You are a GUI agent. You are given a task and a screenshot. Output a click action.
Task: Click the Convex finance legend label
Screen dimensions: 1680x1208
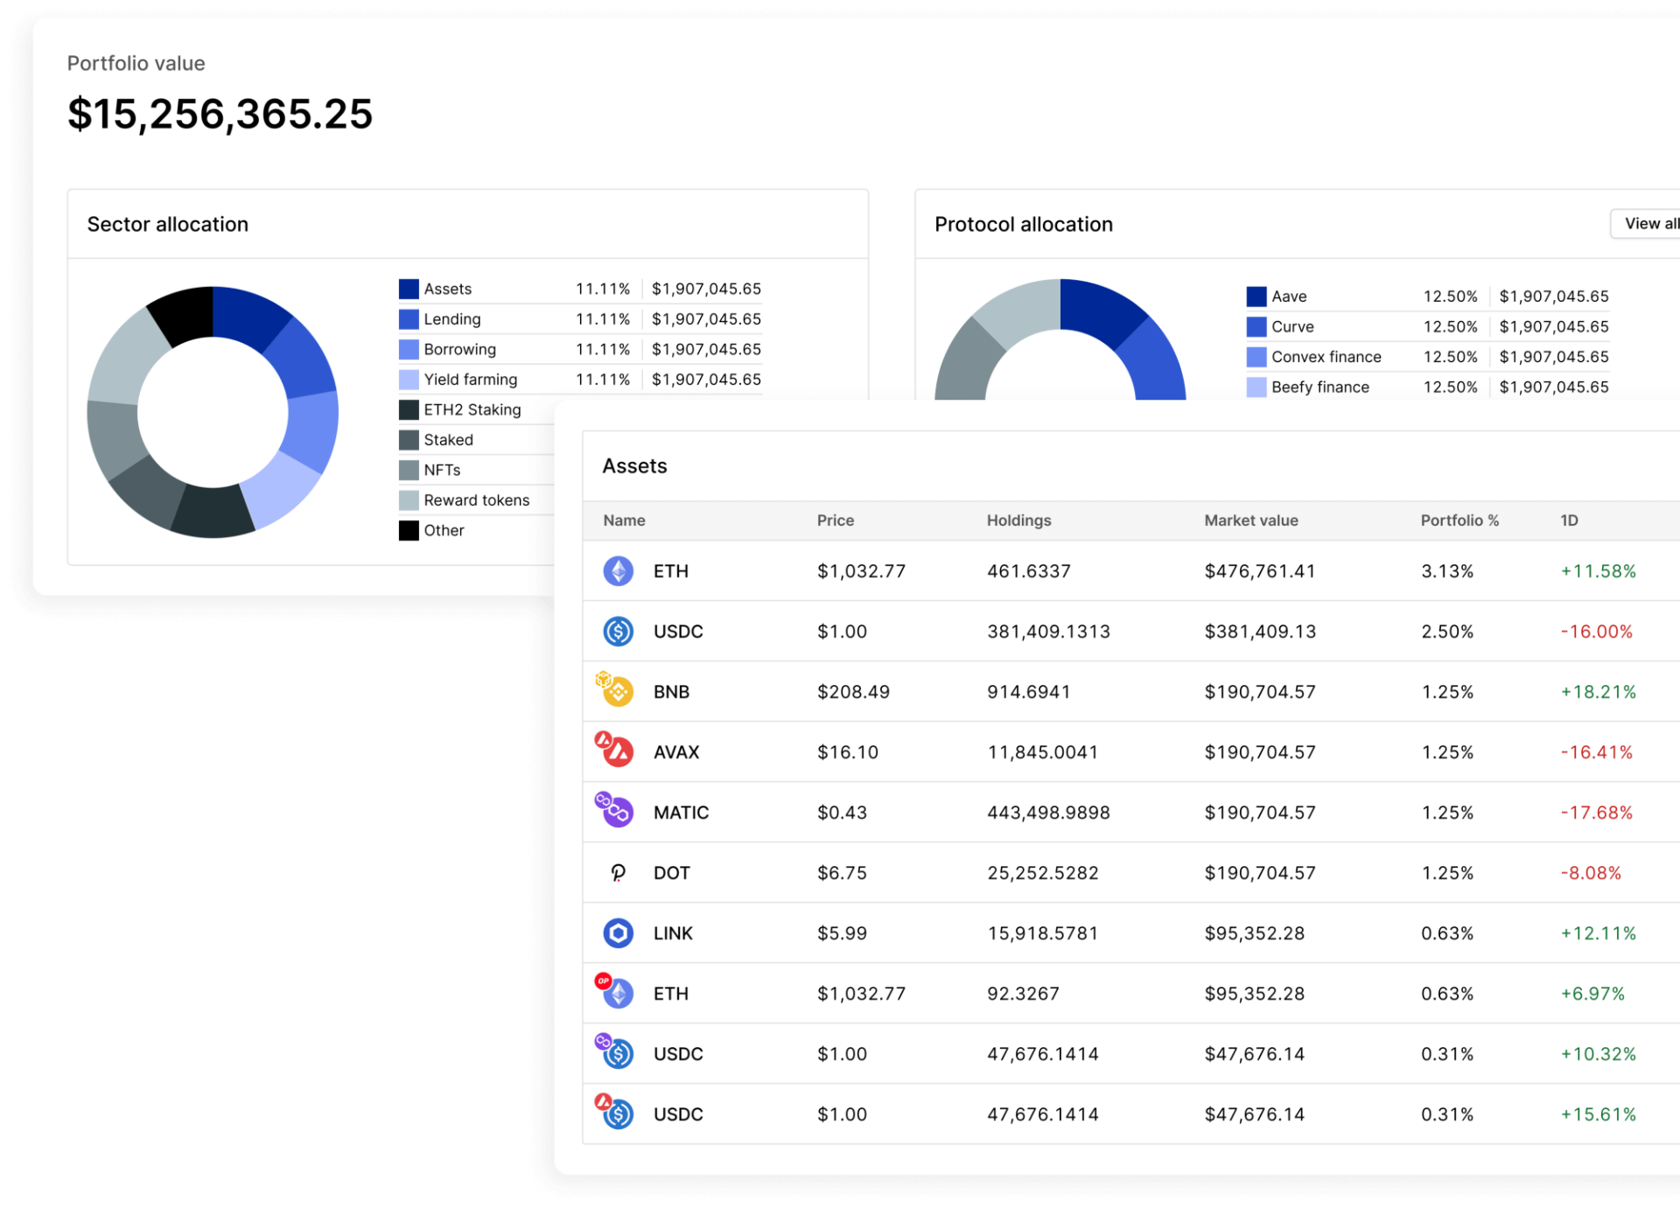(x=1326, y=357)
